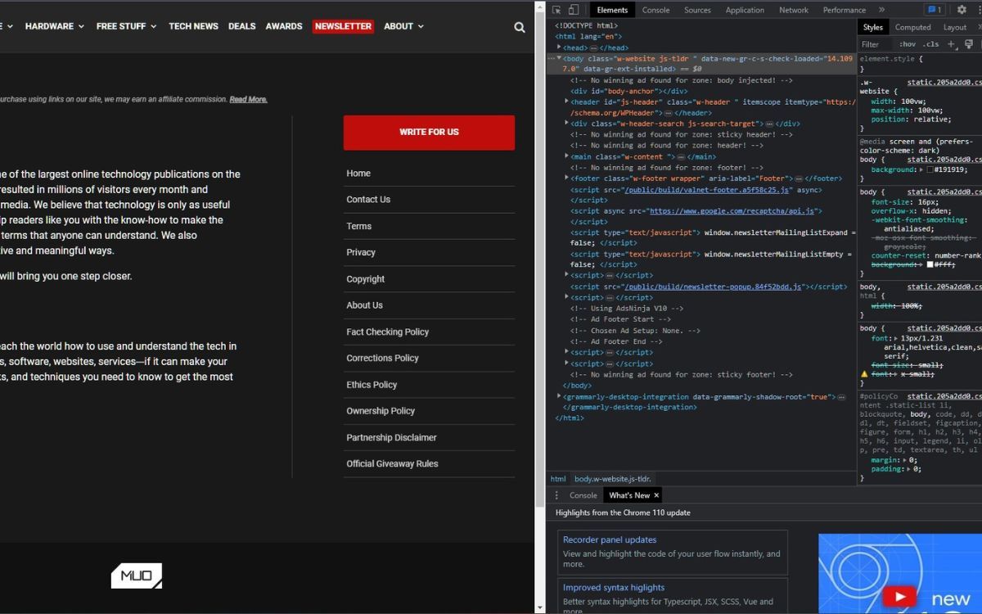
Task: Close the What's New drawer tab
Action: 656,495
